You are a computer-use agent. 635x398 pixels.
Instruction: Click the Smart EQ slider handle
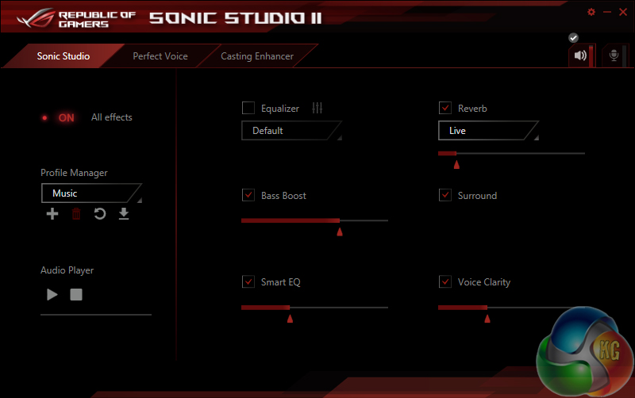pyautogui.click(x=290, y=318)
